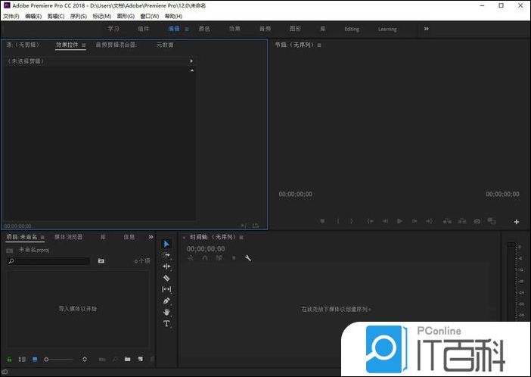
Task: Open timeline display settings wrench
Action: click(x=248, y=258)
